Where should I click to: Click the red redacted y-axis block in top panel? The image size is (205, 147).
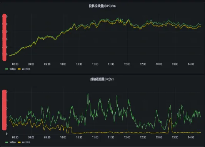point(4,37)
